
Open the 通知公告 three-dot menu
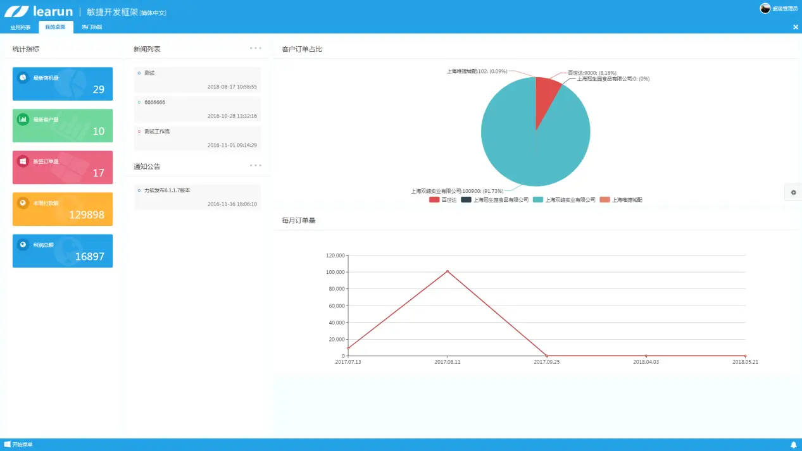point(255,165)
